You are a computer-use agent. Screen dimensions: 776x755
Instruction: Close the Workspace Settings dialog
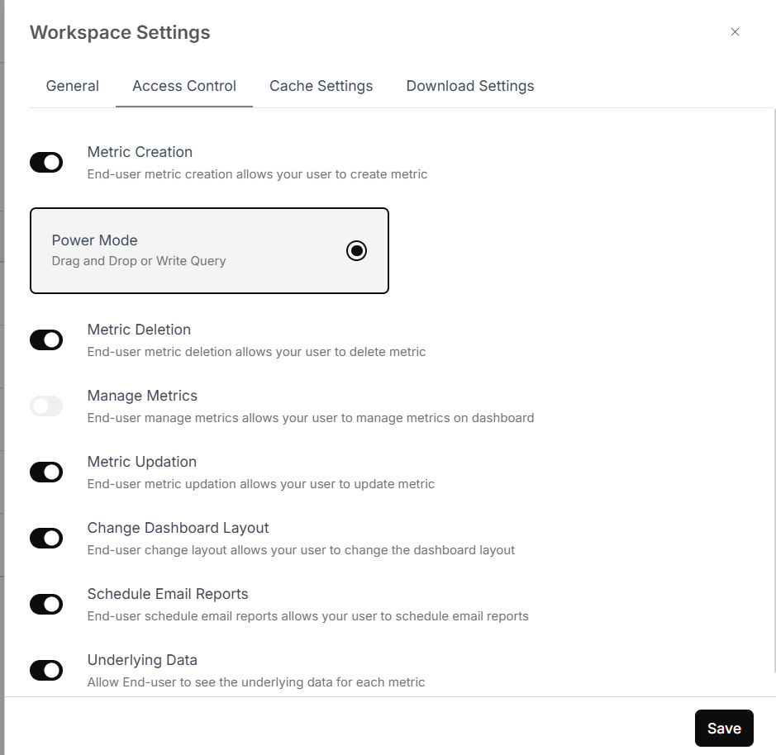click(735, 32)
